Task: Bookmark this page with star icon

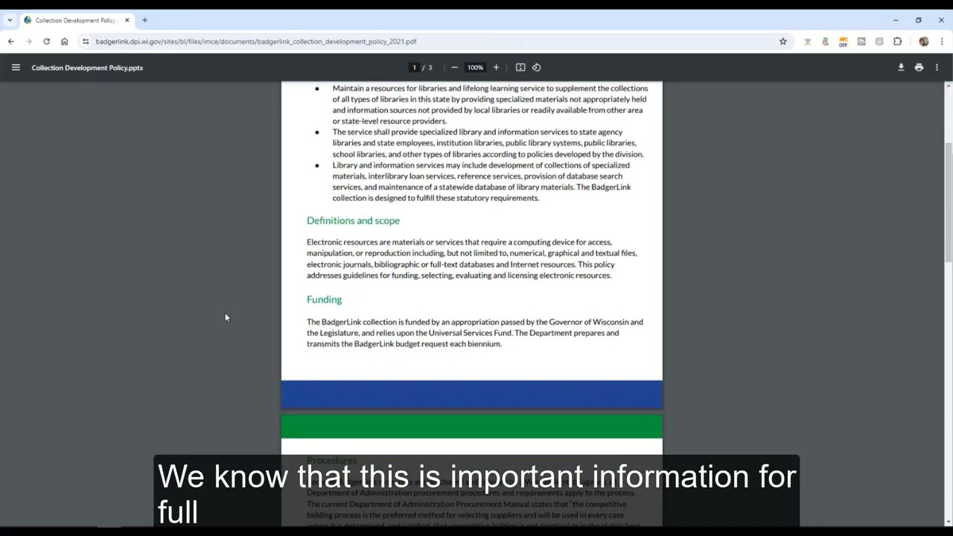Action: coord(783,42)
